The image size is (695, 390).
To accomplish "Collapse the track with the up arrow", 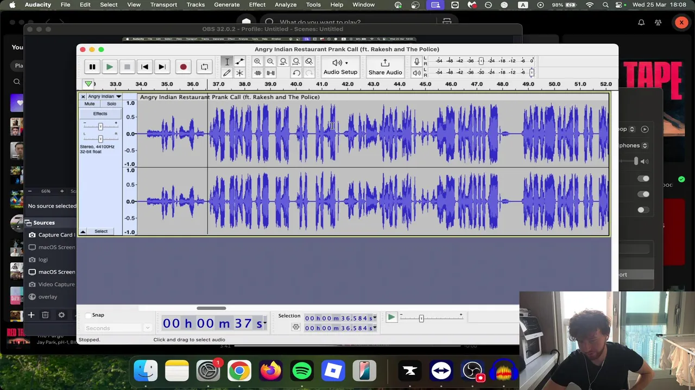I will [83, 231].
